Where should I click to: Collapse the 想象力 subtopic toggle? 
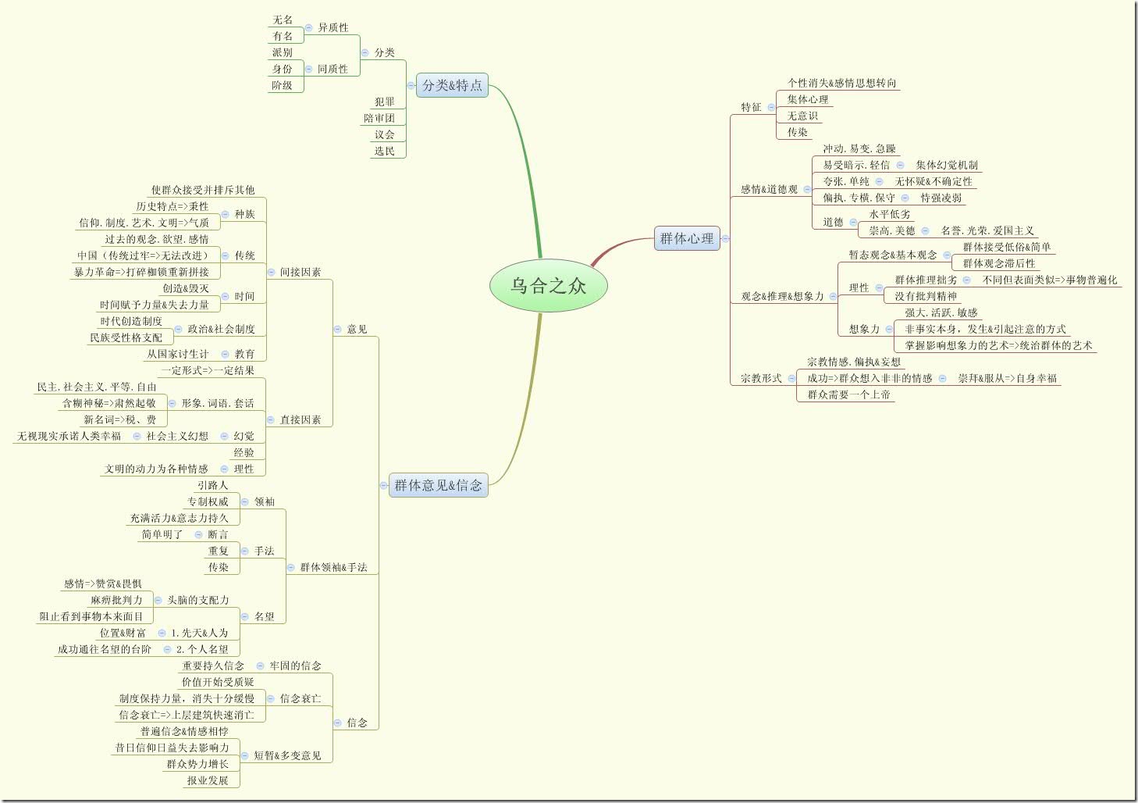tap(889, 329)
